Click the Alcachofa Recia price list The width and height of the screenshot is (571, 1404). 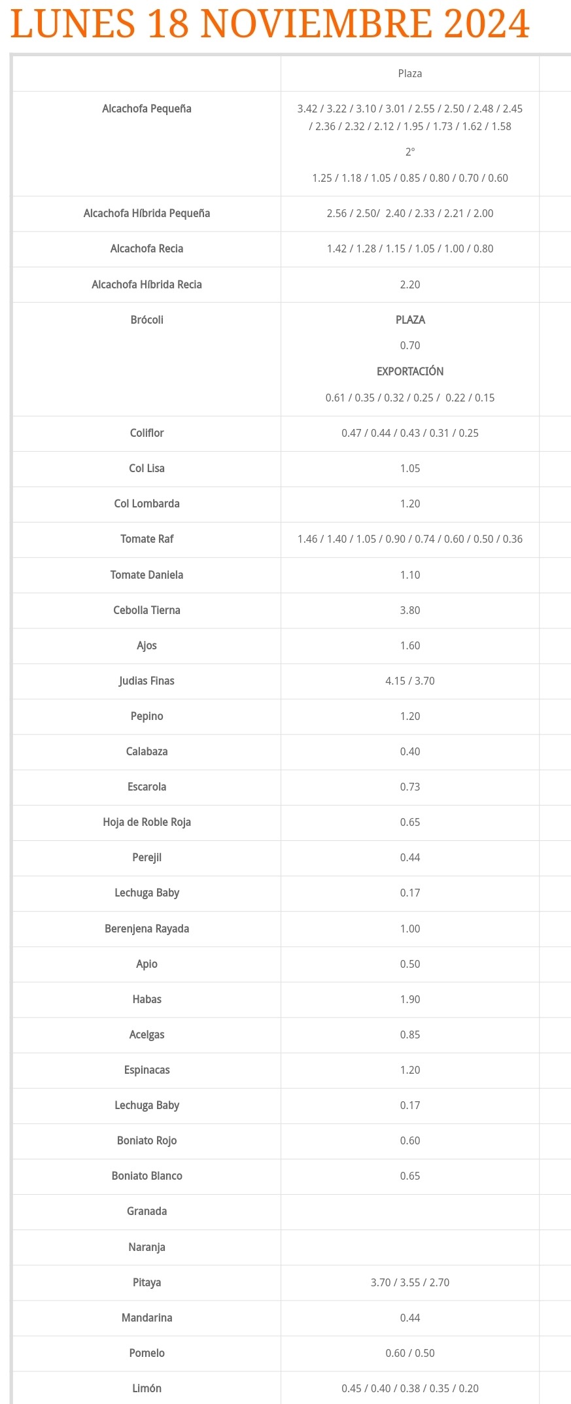[410, 248]
